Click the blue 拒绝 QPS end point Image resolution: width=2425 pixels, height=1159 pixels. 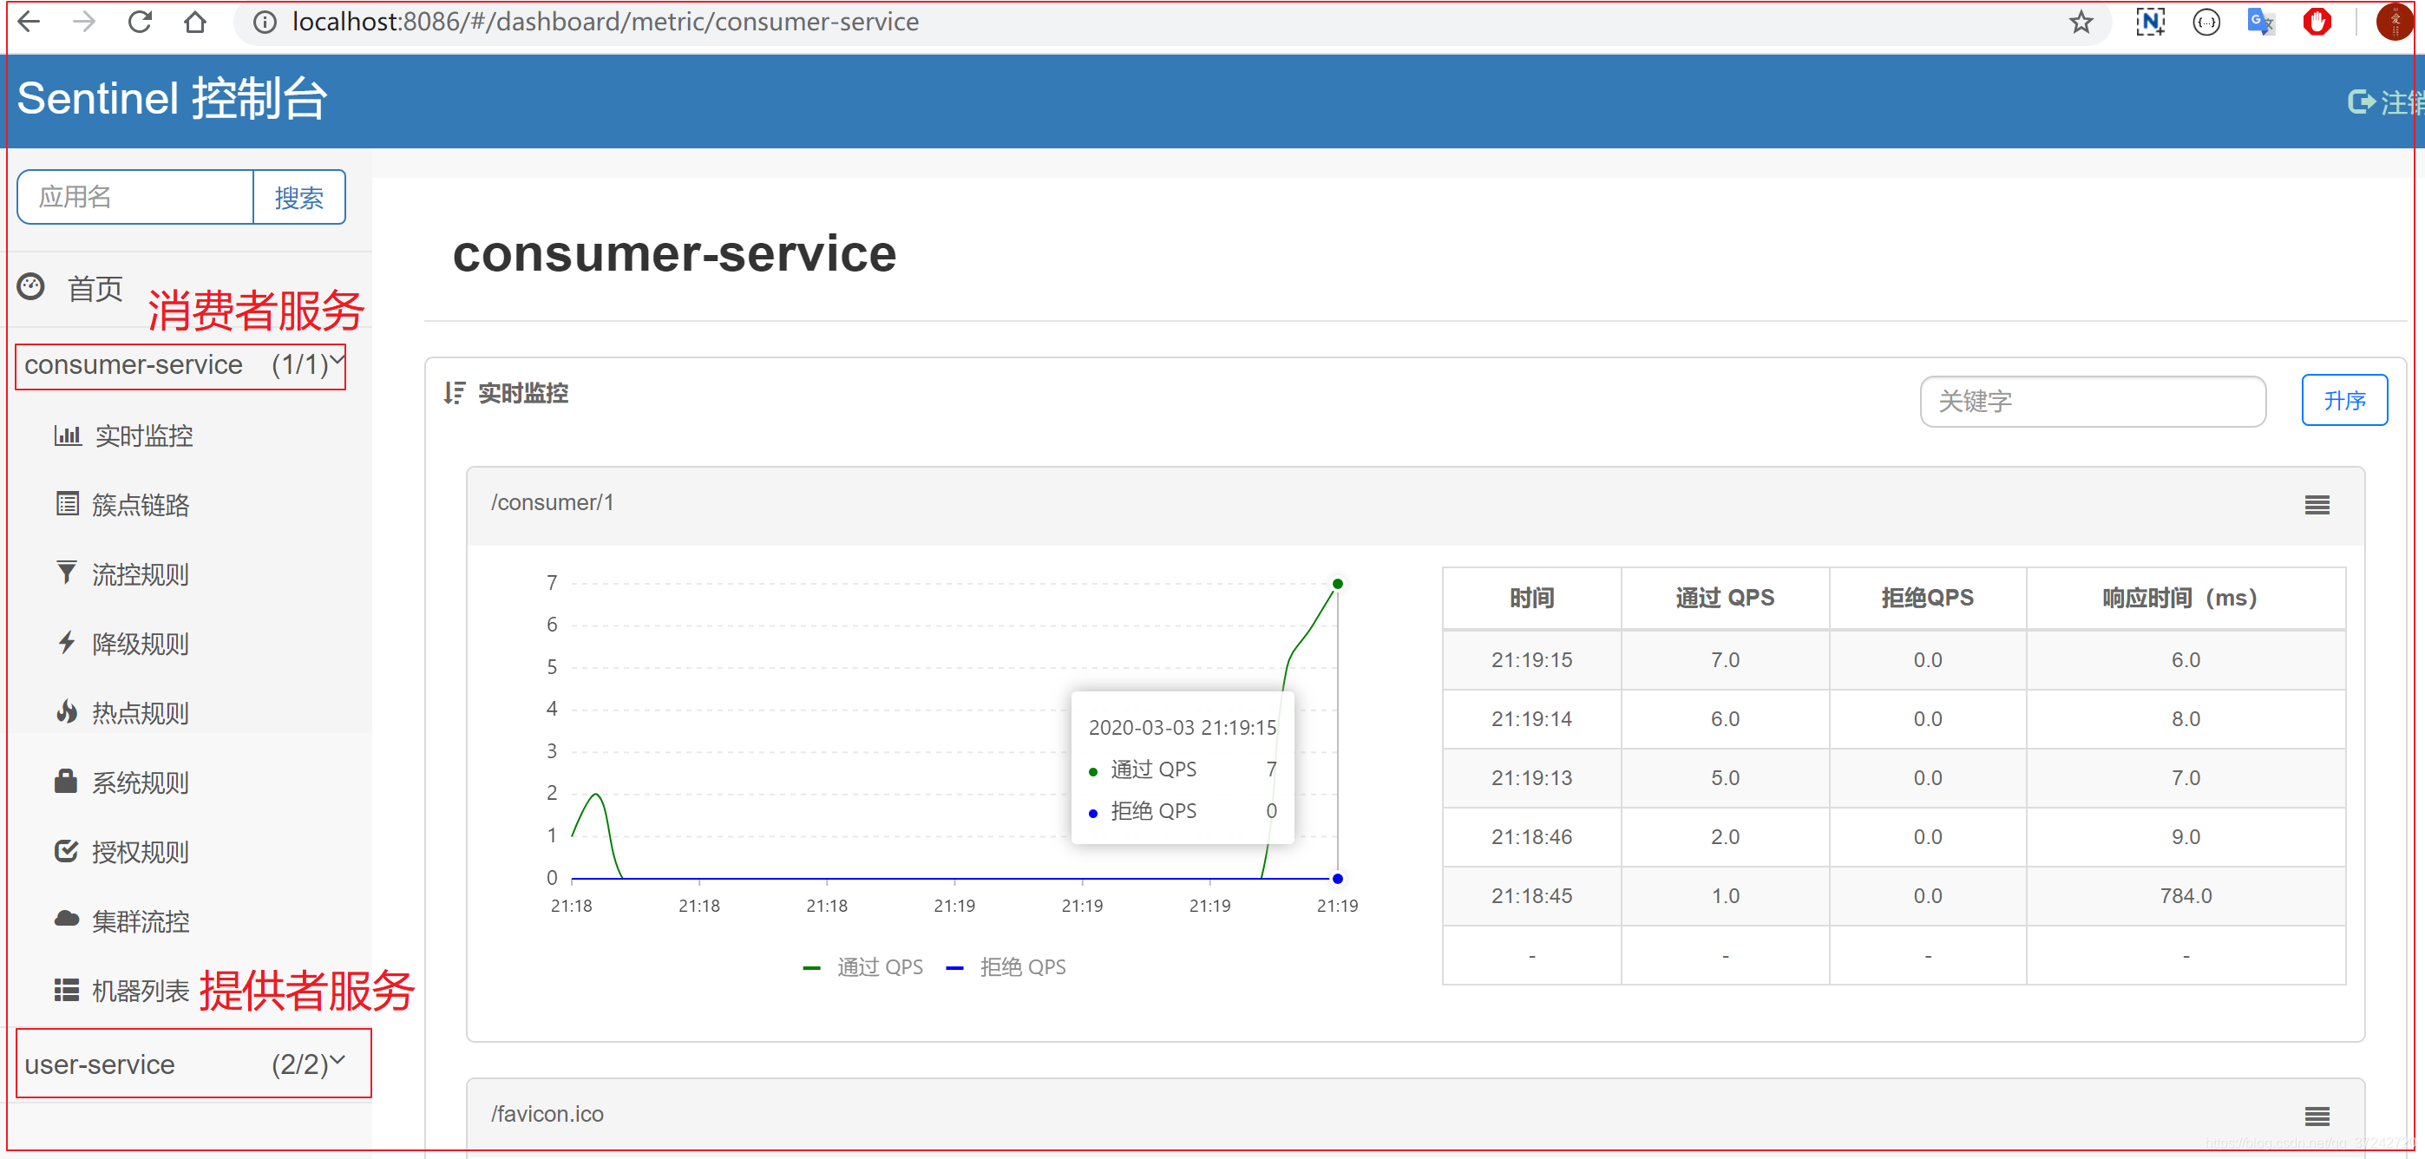[1338, 879]
